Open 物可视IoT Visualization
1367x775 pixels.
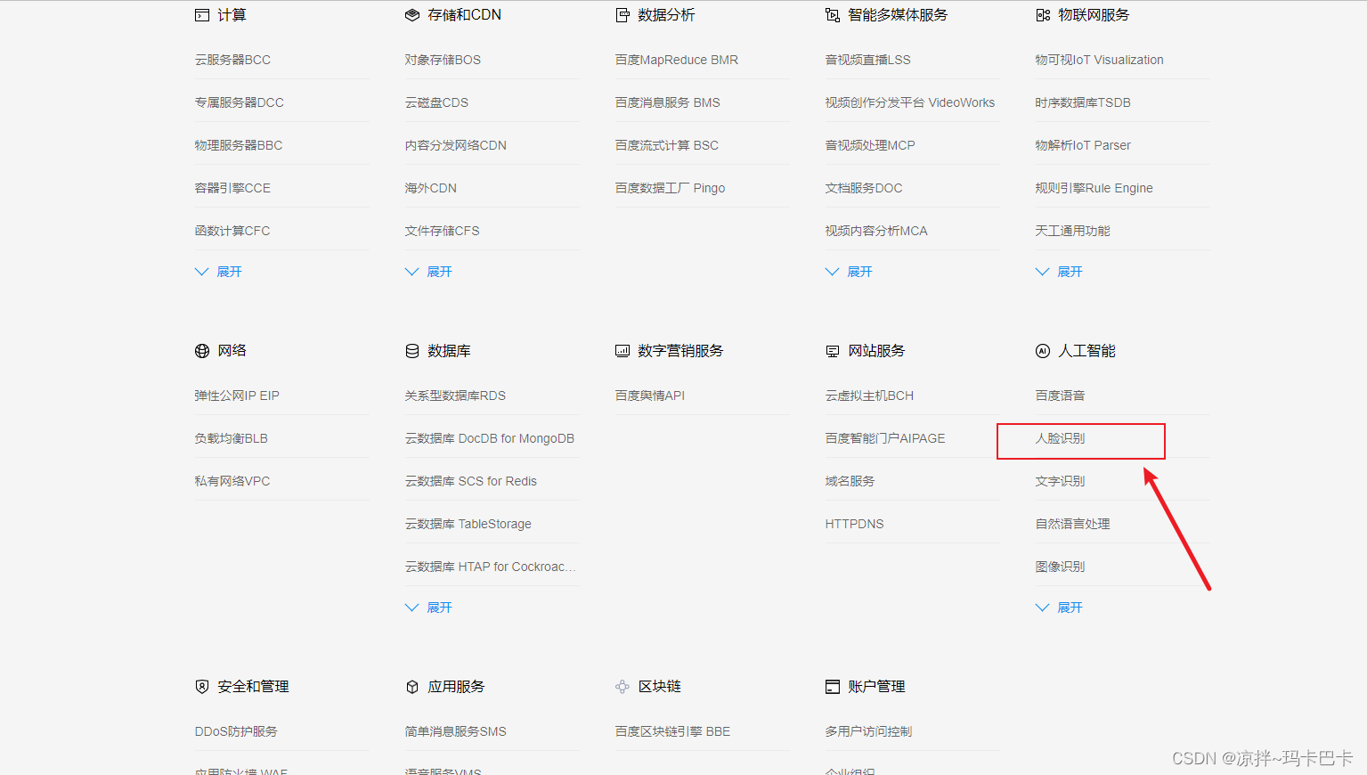[x=1099, y=60]
